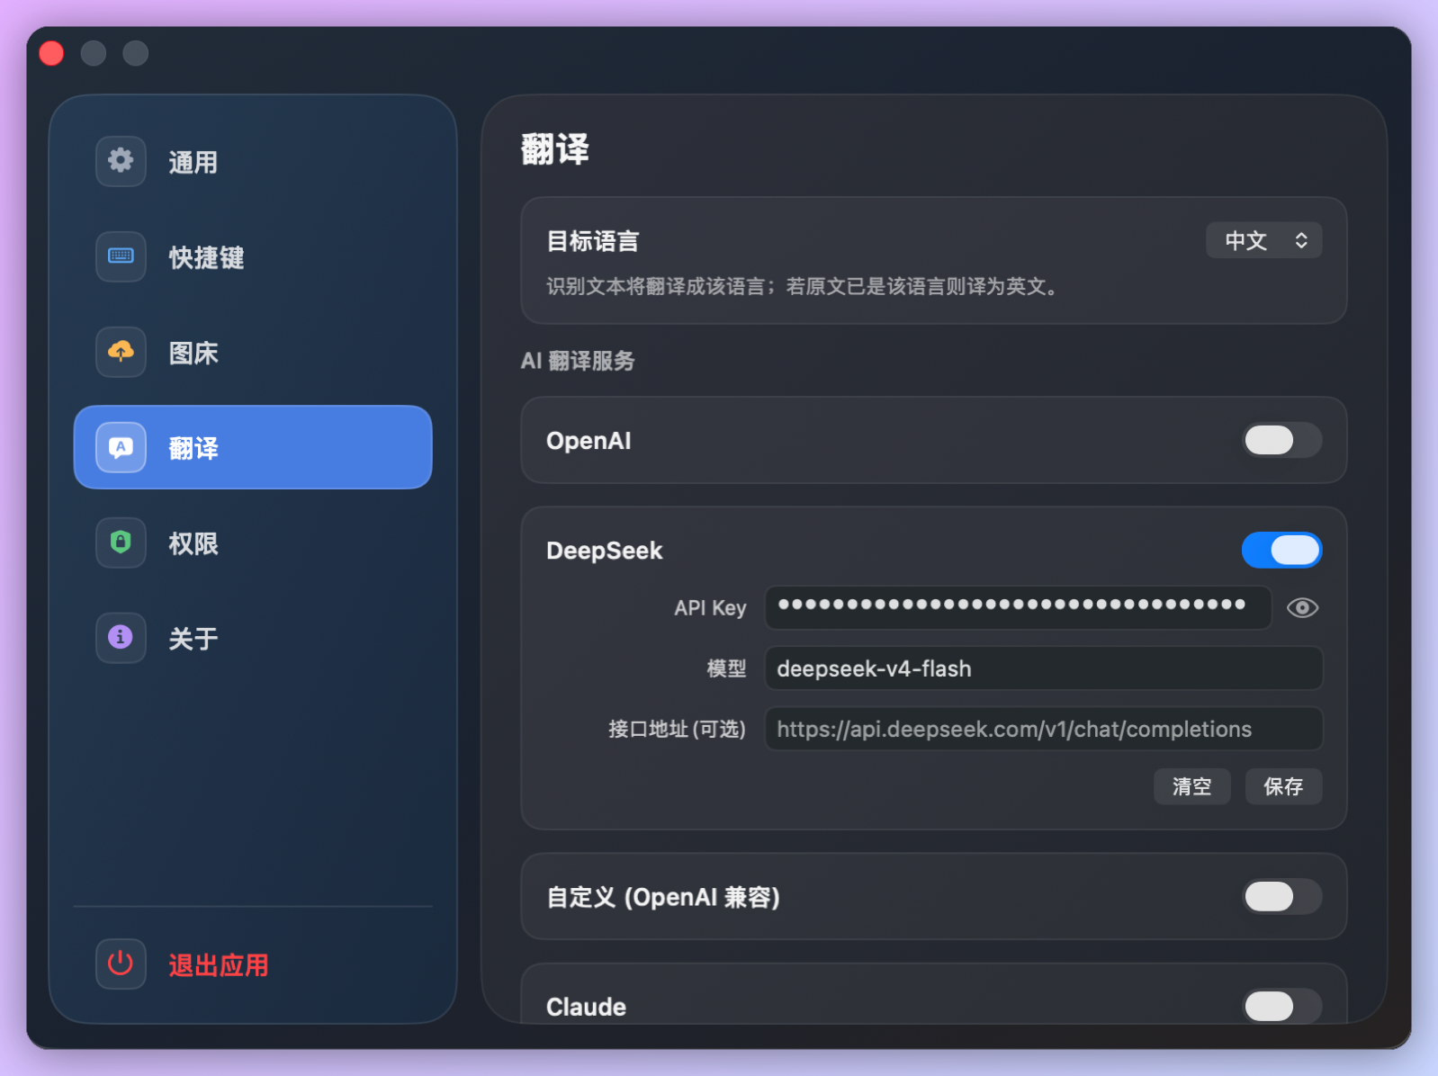
Task: Show the 关于 section
Action: [253, 639]
